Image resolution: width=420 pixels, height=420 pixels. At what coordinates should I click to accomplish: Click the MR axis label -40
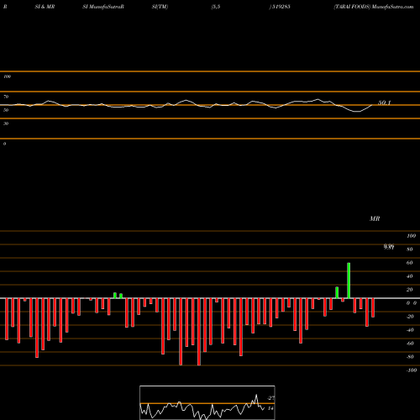[x=410, y=330]
